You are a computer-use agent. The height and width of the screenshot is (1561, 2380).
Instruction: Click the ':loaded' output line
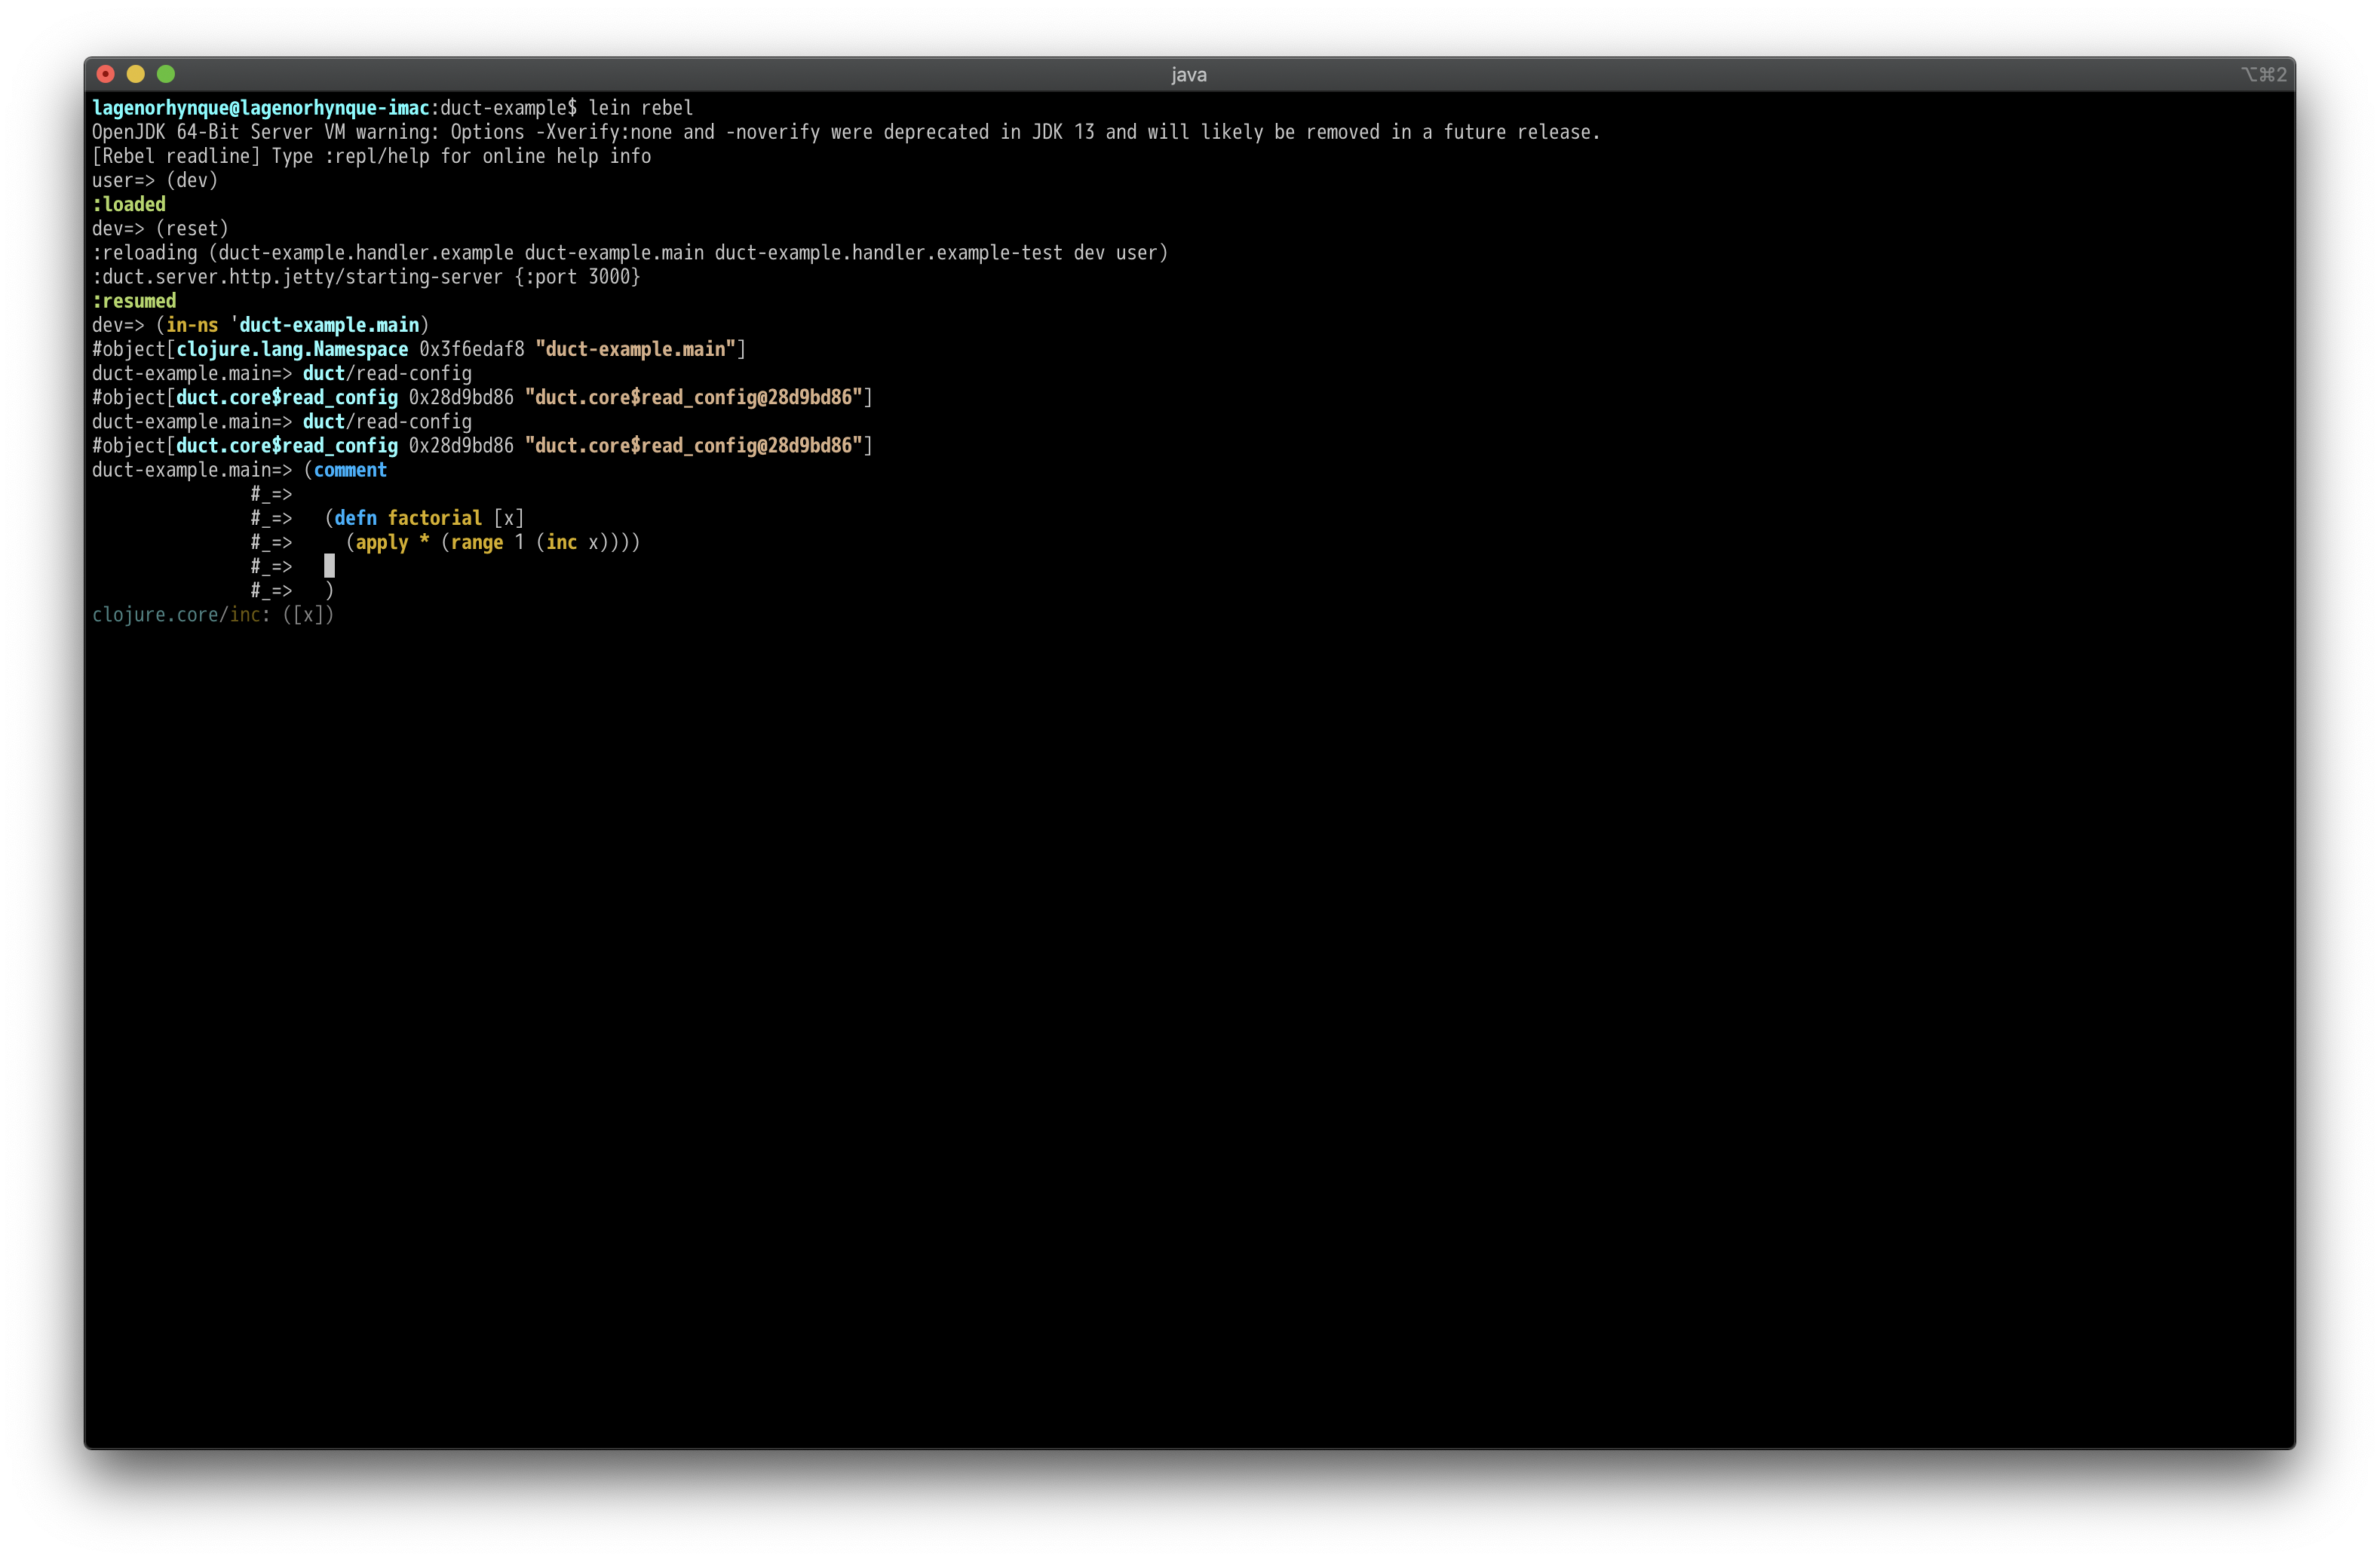coord(129,204)
